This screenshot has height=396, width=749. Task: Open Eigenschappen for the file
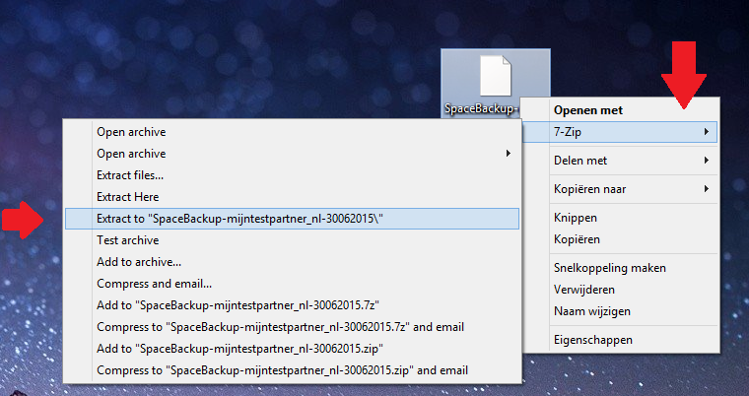[620, 340]
